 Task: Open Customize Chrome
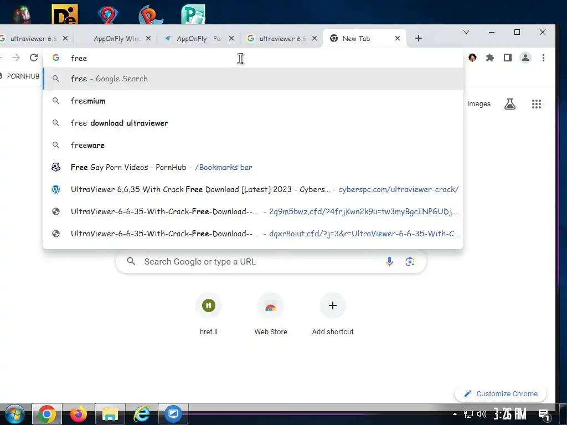tap(501, 393)
